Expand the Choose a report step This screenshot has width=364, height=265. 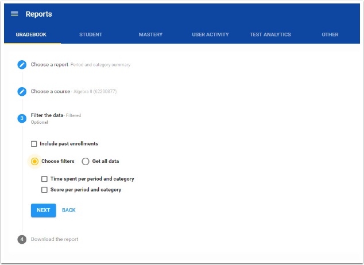(x=49, y=65)
